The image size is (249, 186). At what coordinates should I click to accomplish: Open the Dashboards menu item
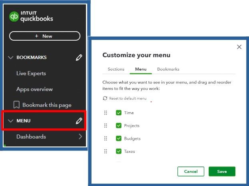[x=31, y=137]
